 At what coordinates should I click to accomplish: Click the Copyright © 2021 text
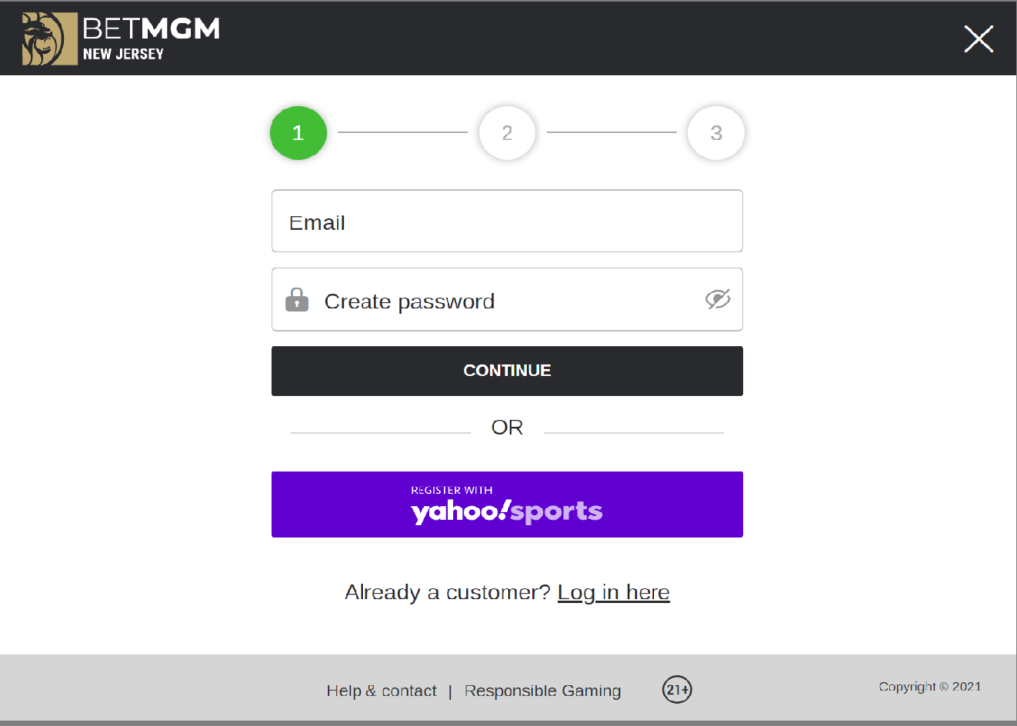[x=930, y=687]
